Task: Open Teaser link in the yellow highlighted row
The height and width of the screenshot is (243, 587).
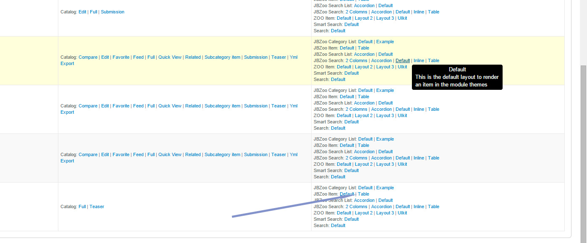Action: coord(278,57)
